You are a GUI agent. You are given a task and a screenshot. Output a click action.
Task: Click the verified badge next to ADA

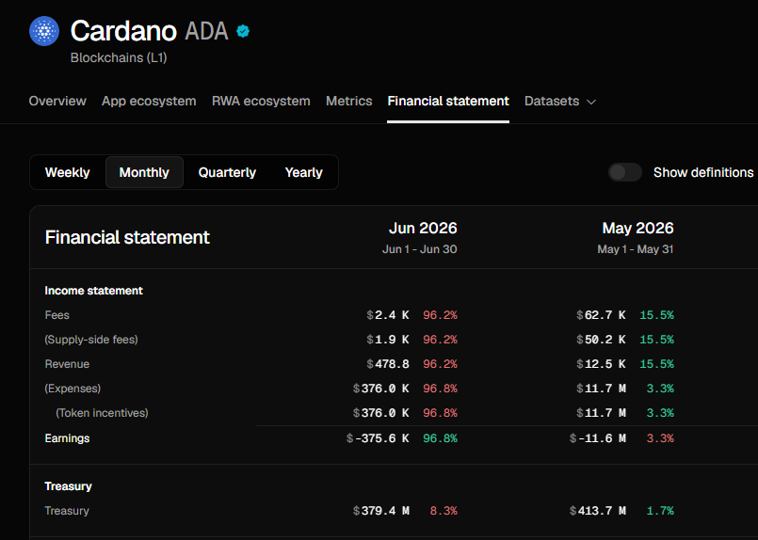[x=243, y=31]
